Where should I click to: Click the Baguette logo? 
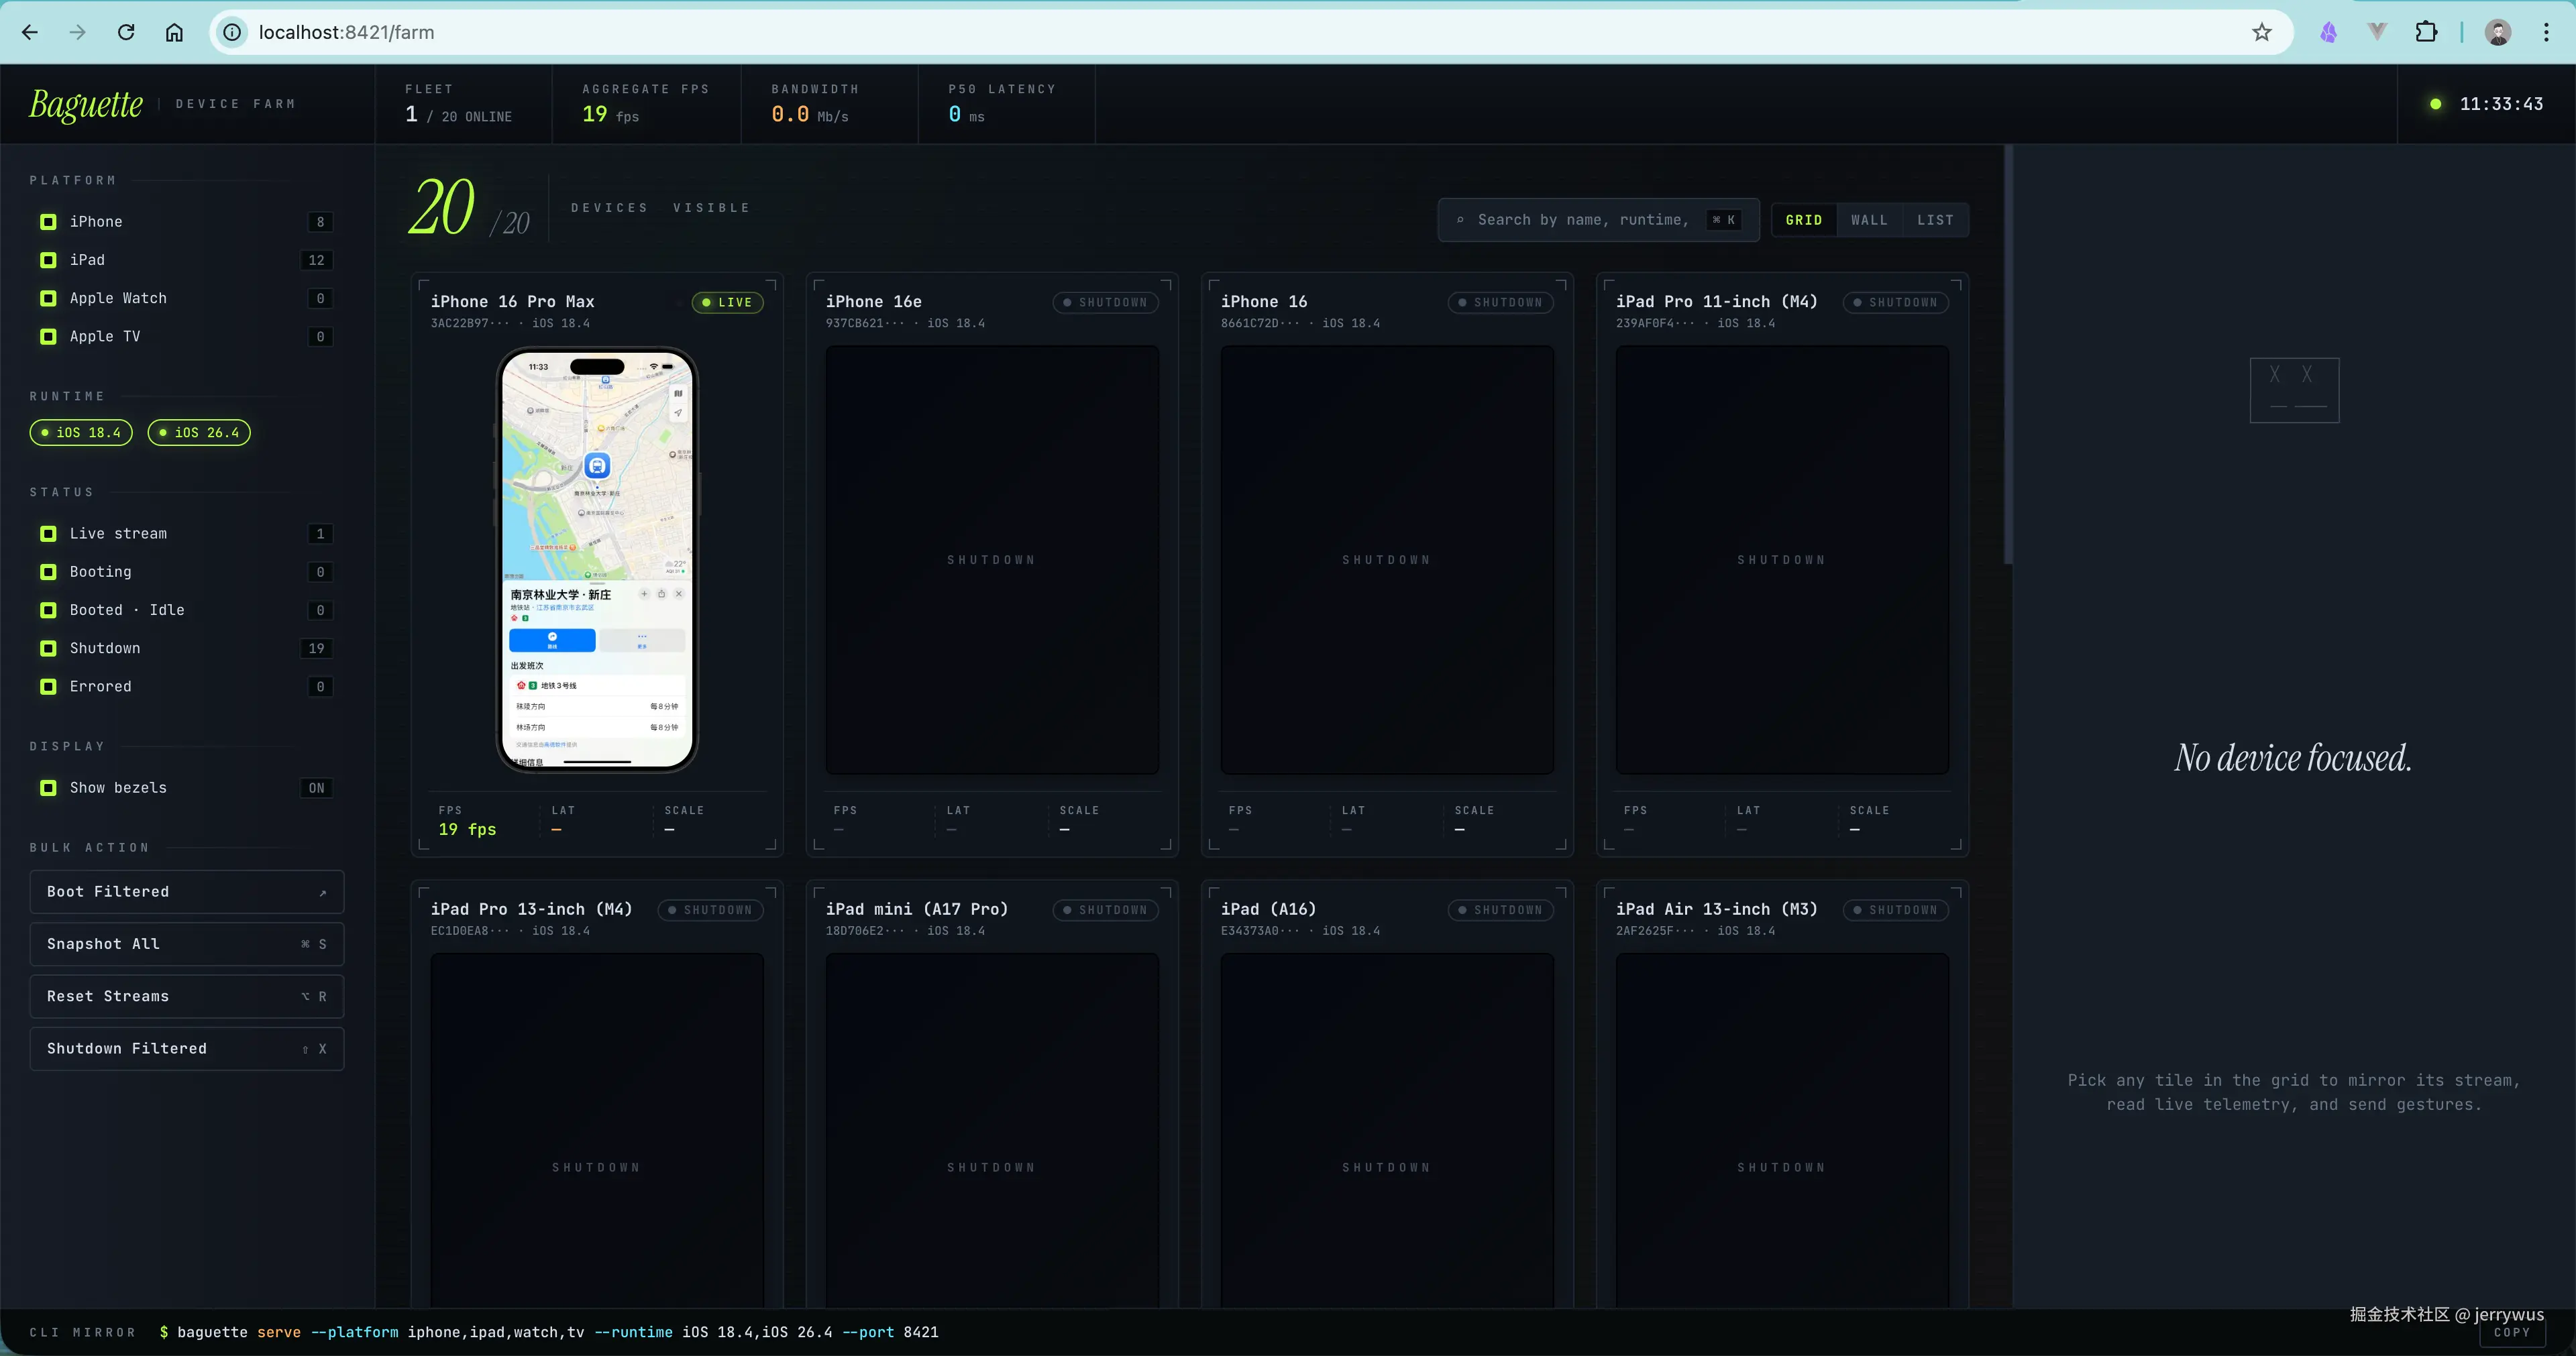tap(86, 104)
